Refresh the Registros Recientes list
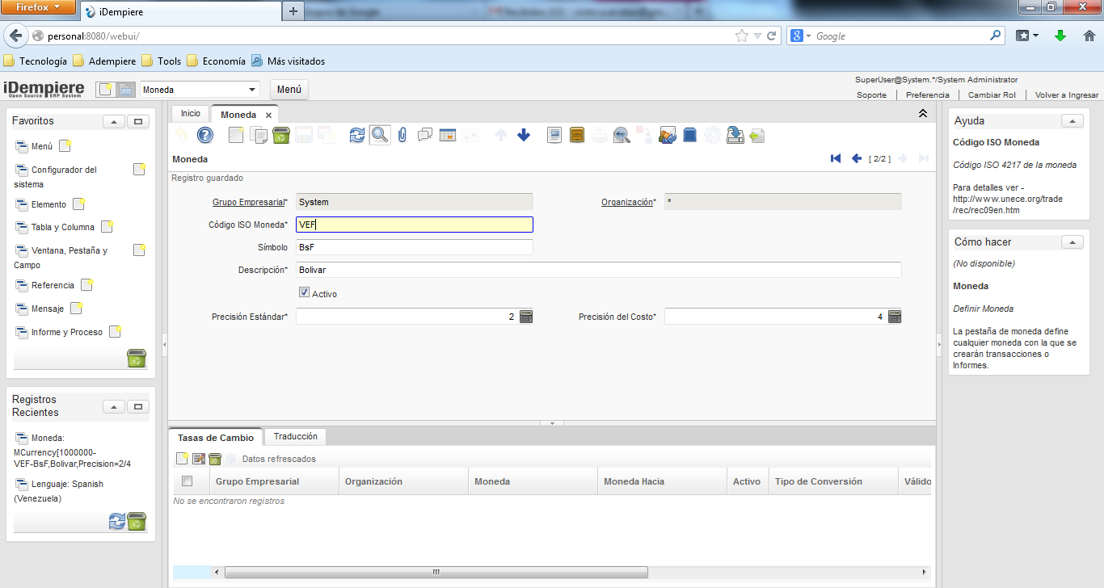 (117, 522)
